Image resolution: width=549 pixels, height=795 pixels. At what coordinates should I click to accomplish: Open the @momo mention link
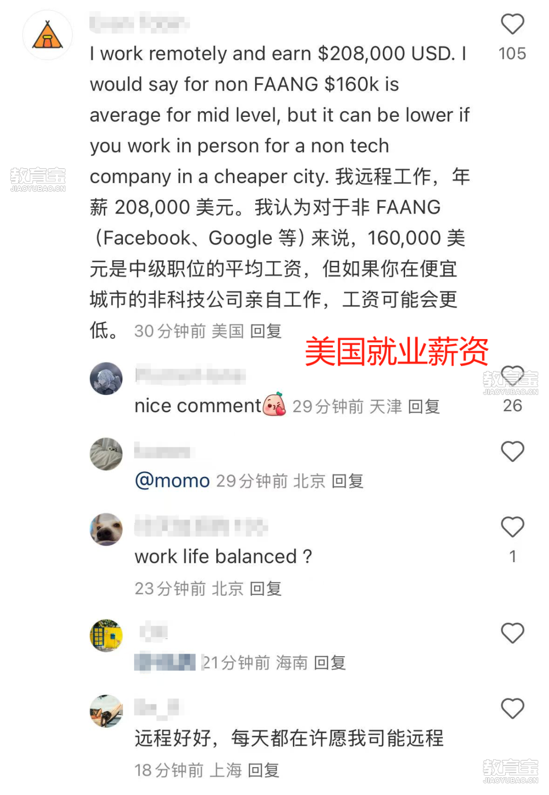pyautogui.click(x=172, y=481)
